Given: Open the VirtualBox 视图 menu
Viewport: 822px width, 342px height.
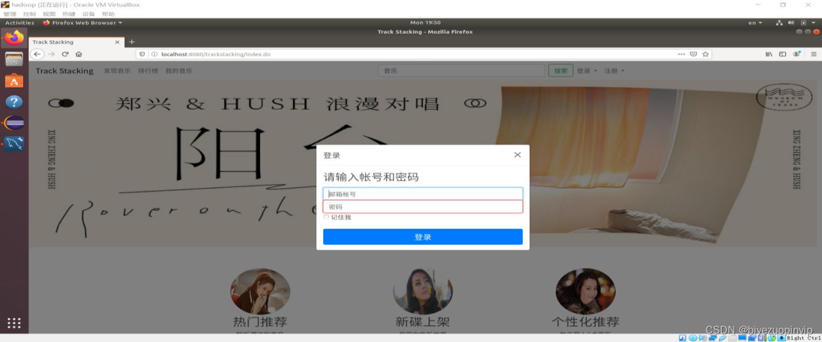Looking at the screenshot, I should pos(49,14).
